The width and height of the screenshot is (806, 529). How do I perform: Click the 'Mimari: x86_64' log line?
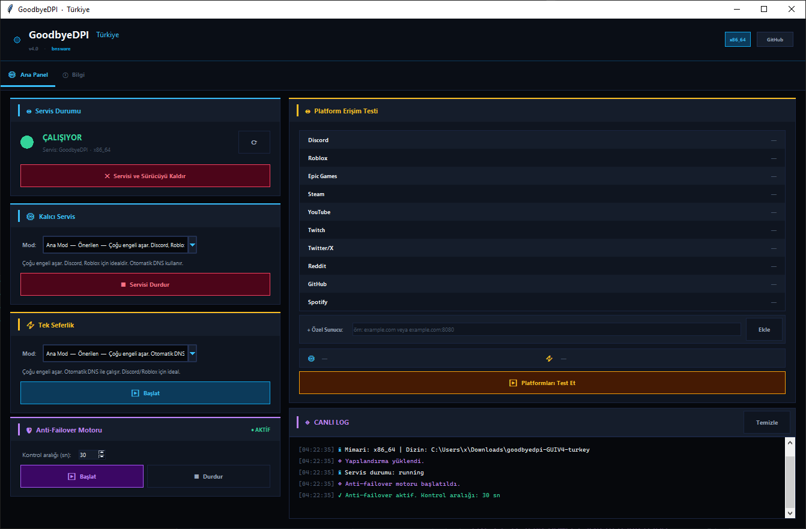tap(444, 449)
